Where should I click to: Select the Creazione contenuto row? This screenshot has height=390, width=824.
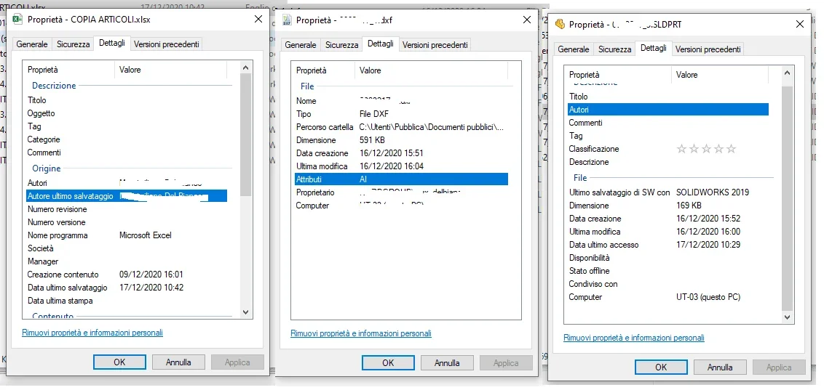pos(127,274)
